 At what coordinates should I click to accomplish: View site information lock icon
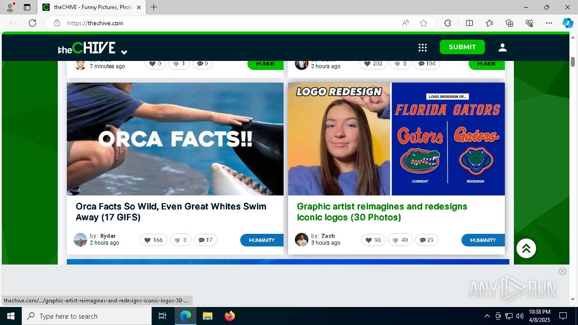click(57, 23)
